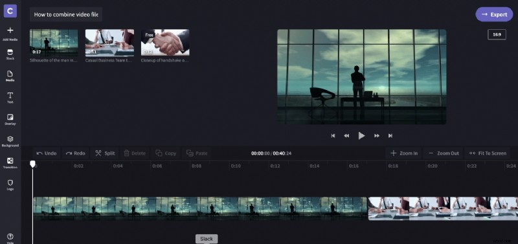
Task: Click the Clipchamp logo icon
Action: pyautogui.click(x=10, y=11)
